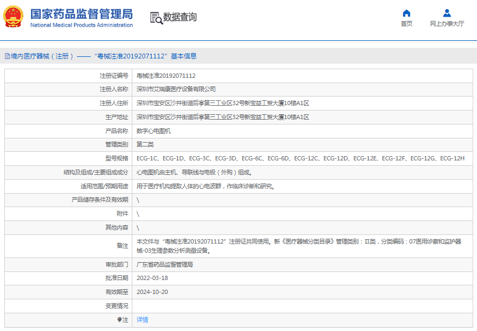
Task: Click the 管理类别 label
Action: [x=117, y=144]
